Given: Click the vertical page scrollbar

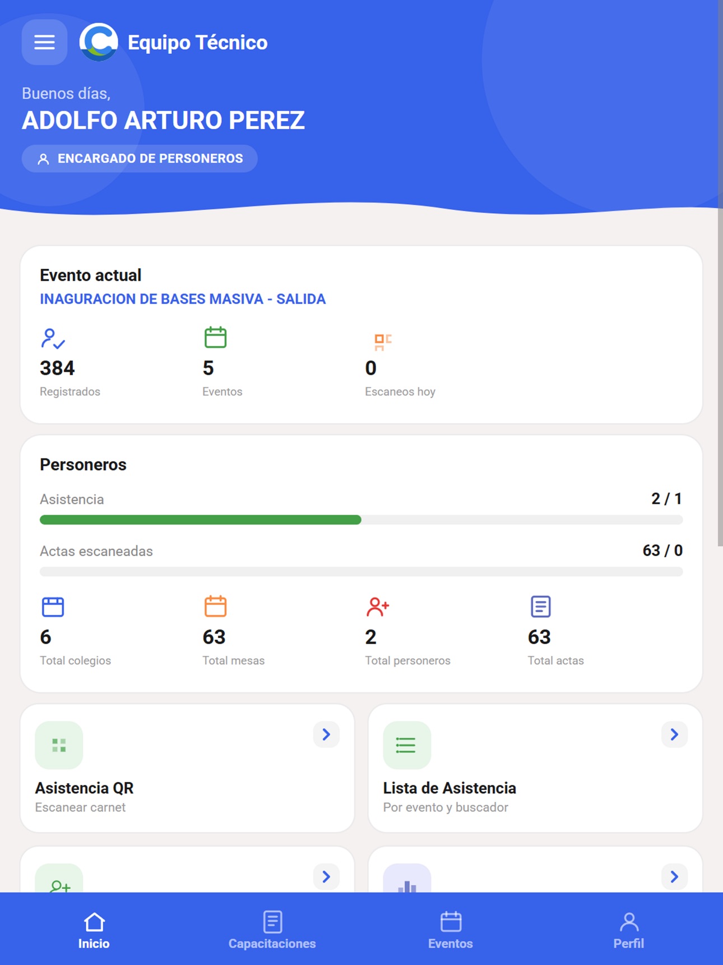Looking at the screenshot, I should pos(720,273).
